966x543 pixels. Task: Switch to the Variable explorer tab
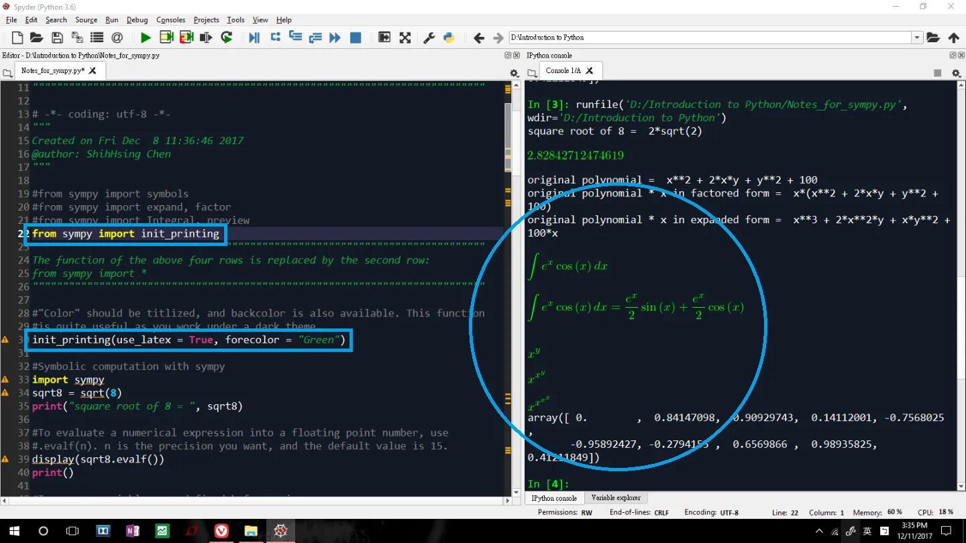(x=616, y=498)
